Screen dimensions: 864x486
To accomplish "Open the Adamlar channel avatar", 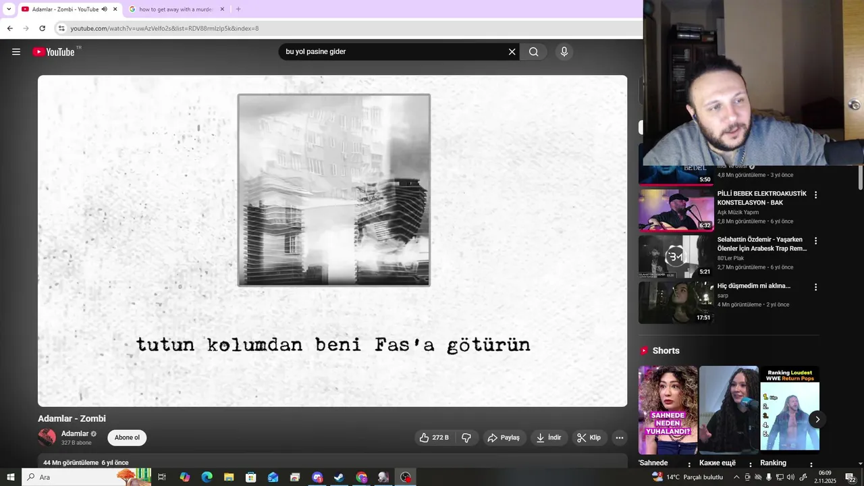I will pyautogui.click(x=47, y=437).
